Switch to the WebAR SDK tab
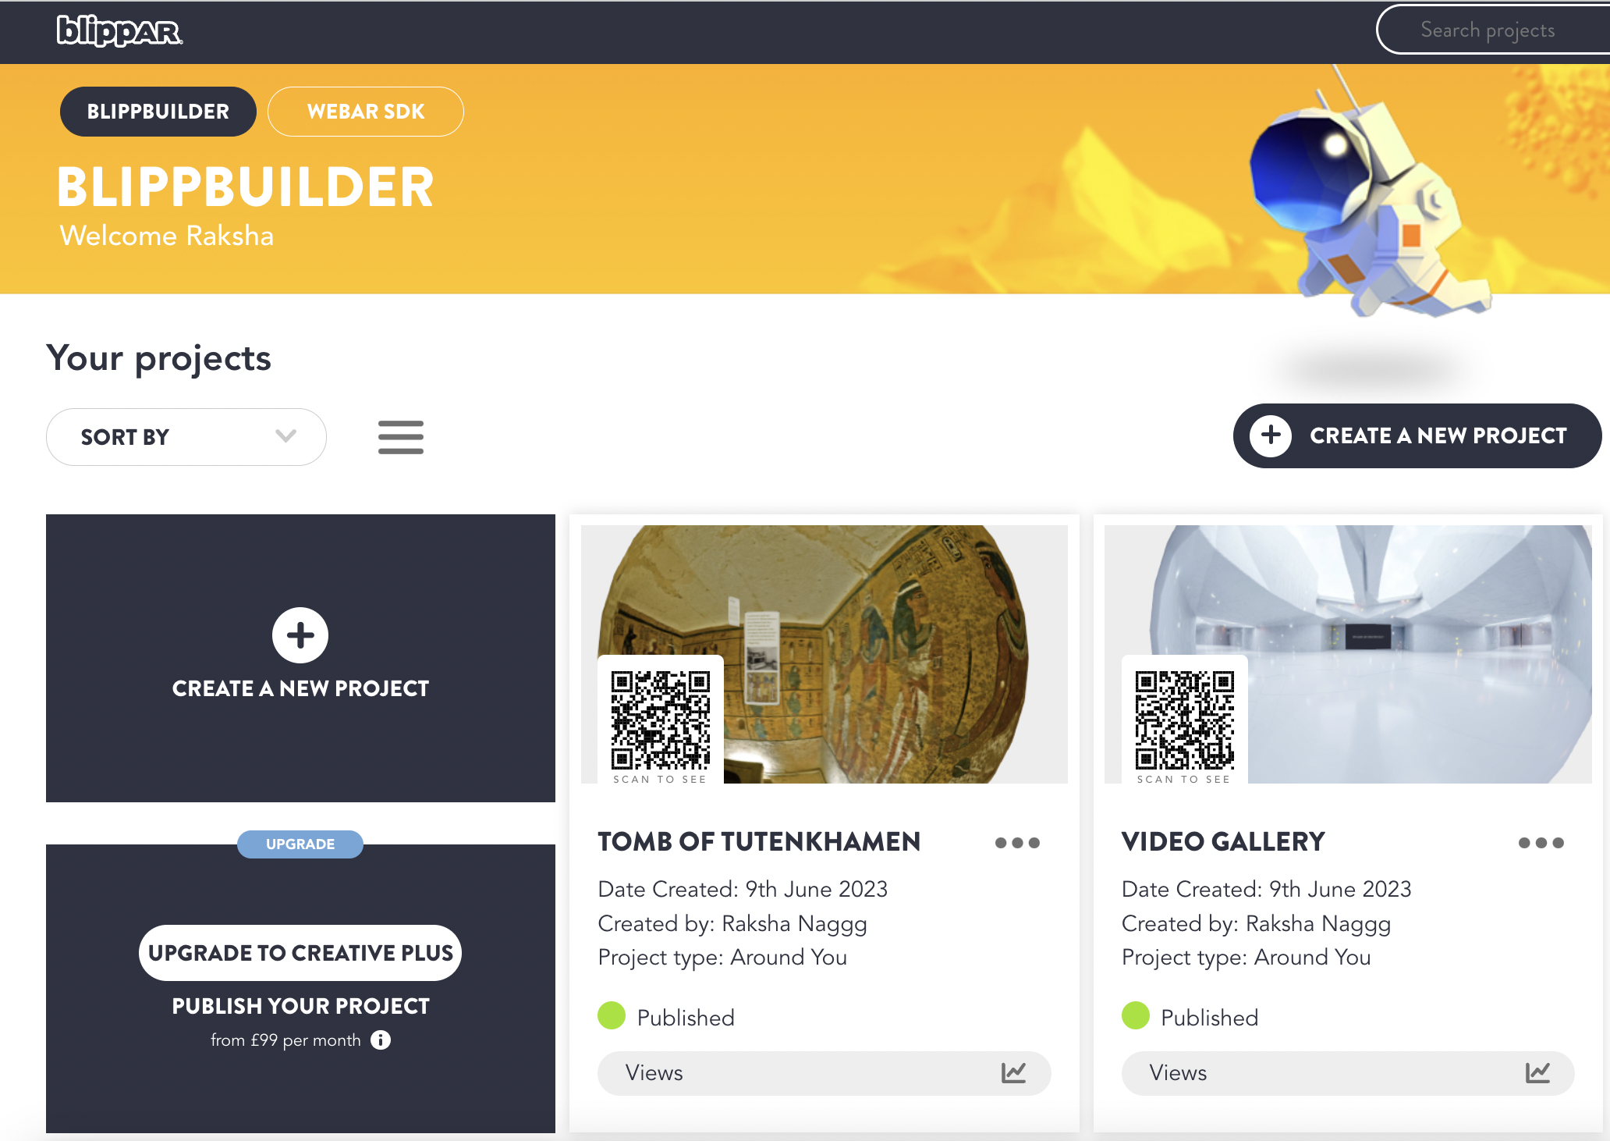The height and width of the screenshot is (1141, 1610). [x=366, y=112]
